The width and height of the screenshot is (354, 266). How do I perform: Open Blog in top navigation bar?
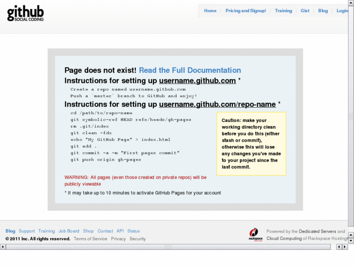coord(323,11)
